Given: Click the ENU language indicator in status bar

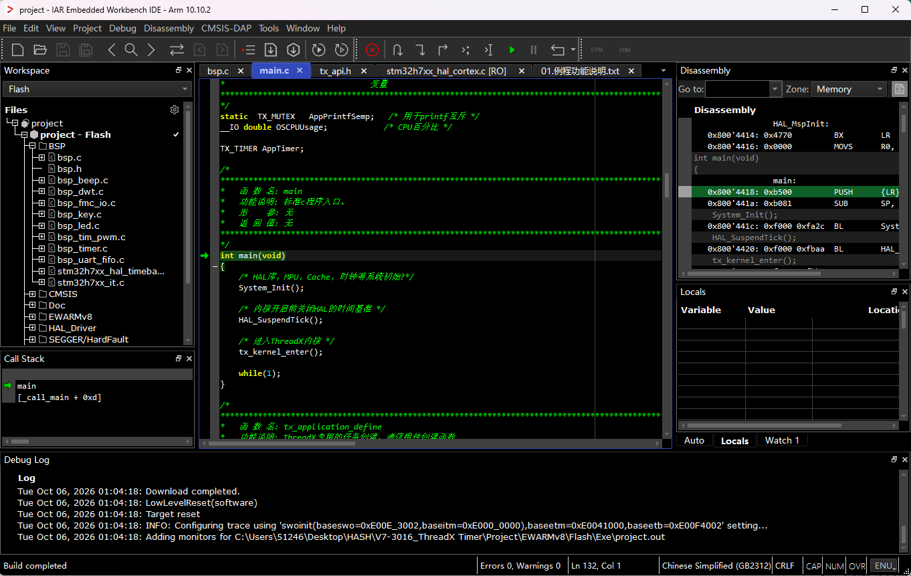Looking at the screenshot, I should [x=884, y=566].
